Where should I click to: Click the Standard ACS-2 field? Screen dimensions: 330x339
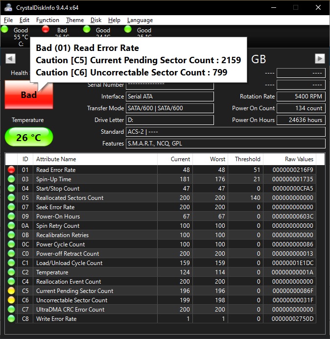click(226, 132)
